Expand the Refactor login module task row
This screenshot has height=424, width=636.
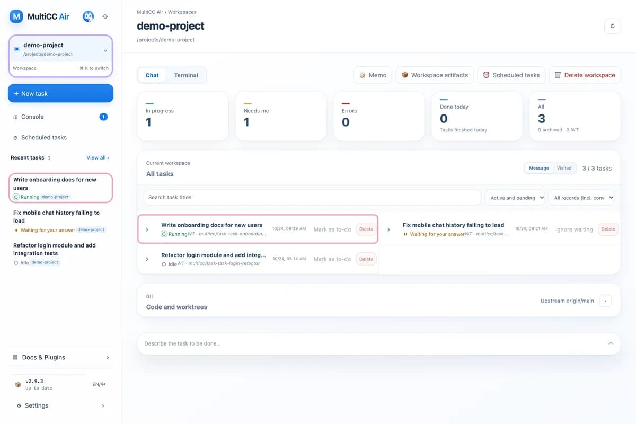(x=147, y=259)
